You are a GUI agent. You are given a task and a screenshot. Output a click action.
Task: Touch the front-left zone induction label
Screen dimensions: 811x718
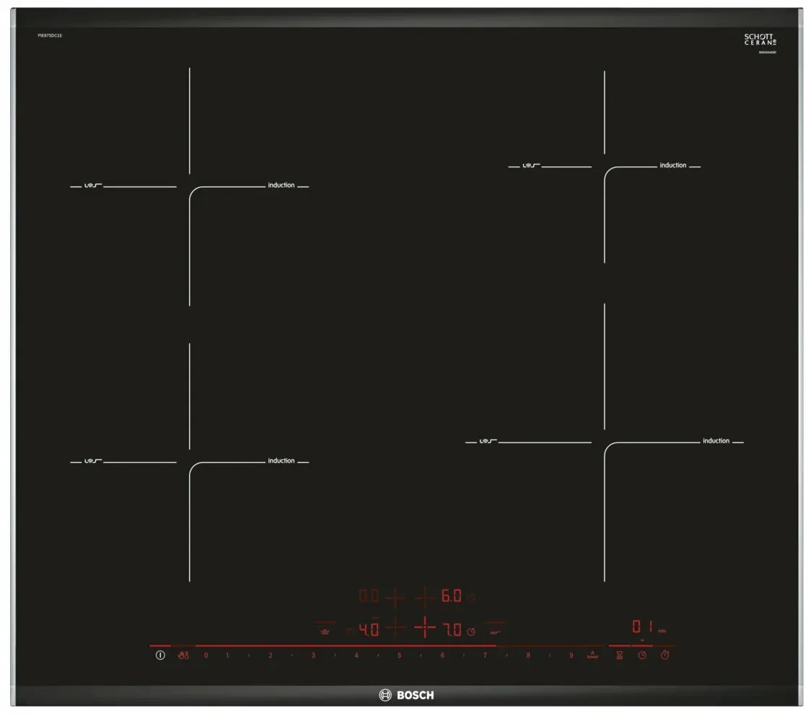(x=281, y=461)
